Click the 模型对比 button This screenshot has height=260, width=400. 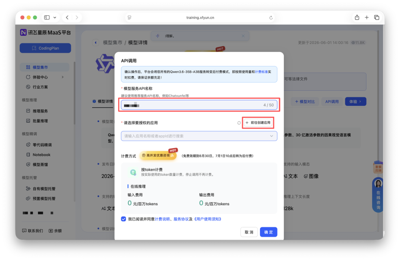(304, 101)
